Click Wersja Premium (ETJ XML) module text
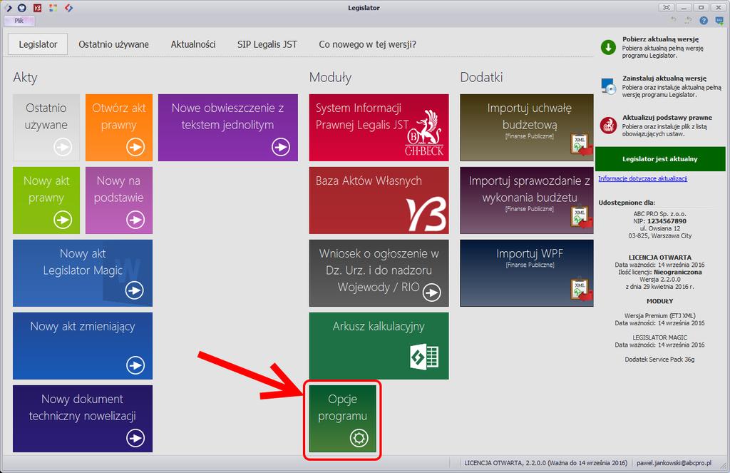 659,316
